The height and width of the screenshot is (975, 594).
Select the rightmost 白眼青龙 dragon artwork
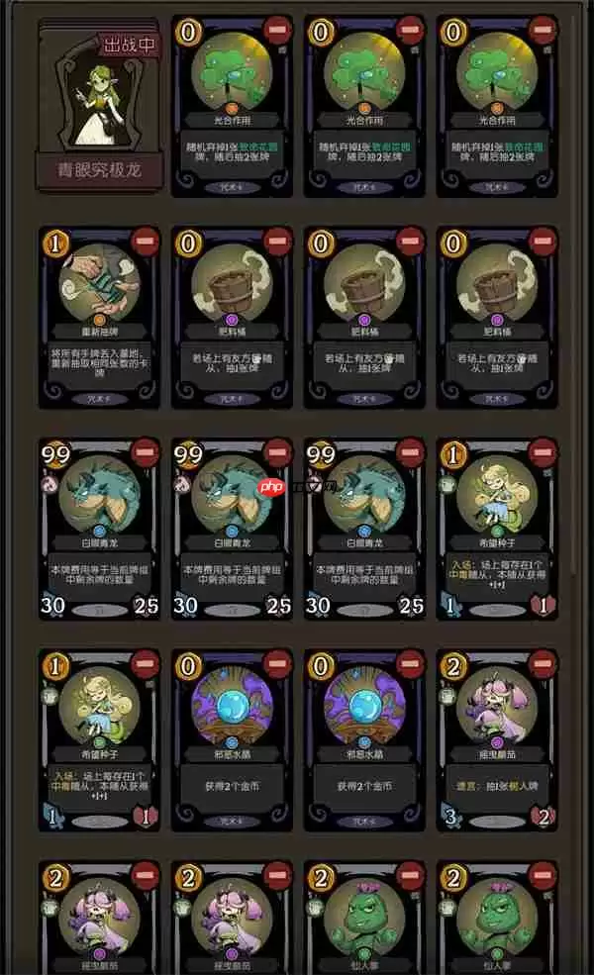pyautogui.click(x=364, y=494)
